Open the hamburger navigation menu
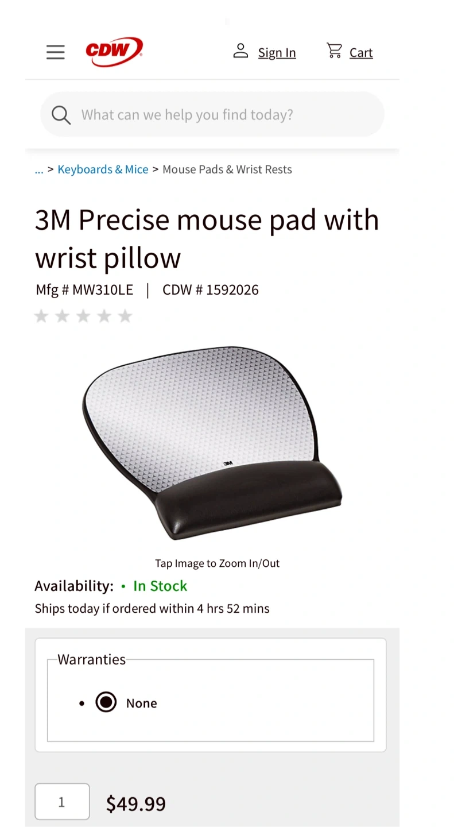Image resolution: width=454 pixels, height=827 pixels. [x=56, y=52]
